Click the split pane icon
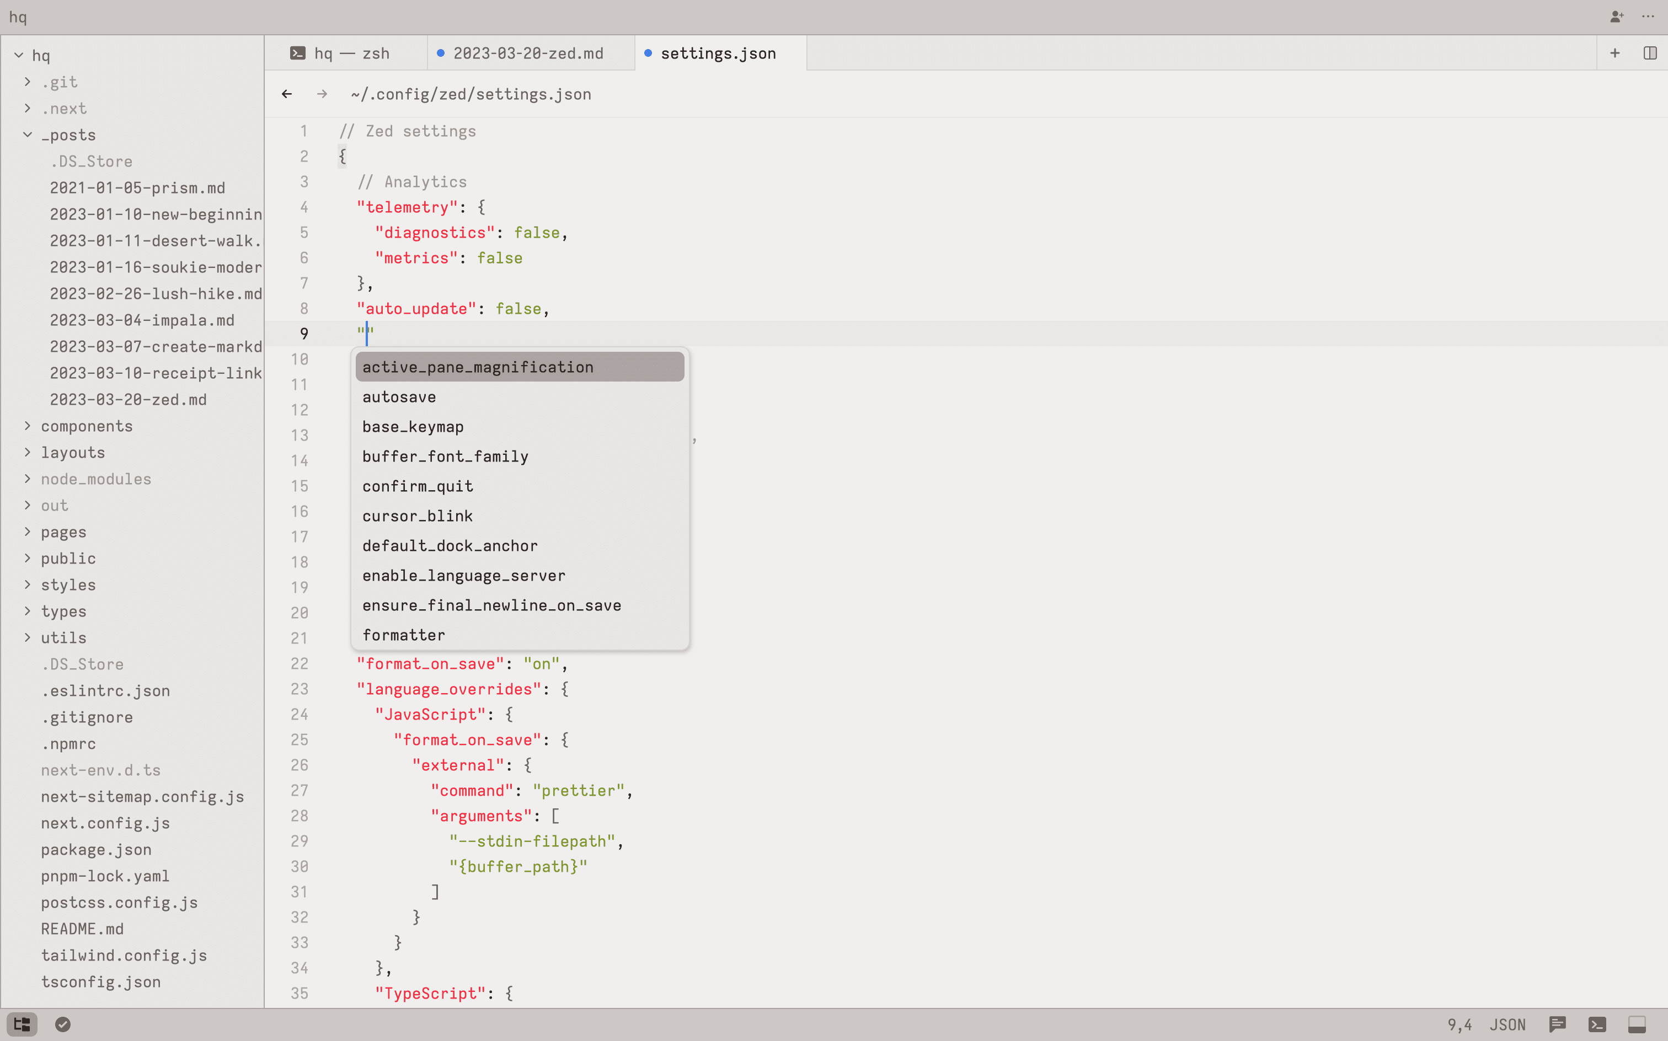Viewport: 1668px width, 1041px height. pos(1650,53)
